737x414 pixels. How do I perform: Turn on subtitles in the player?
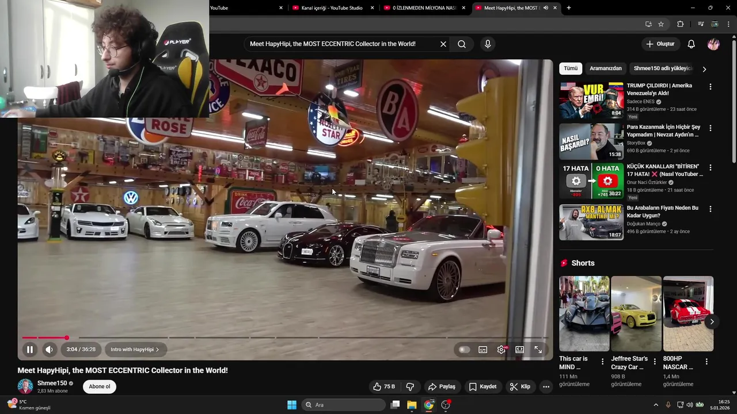[x=483, y=350]
